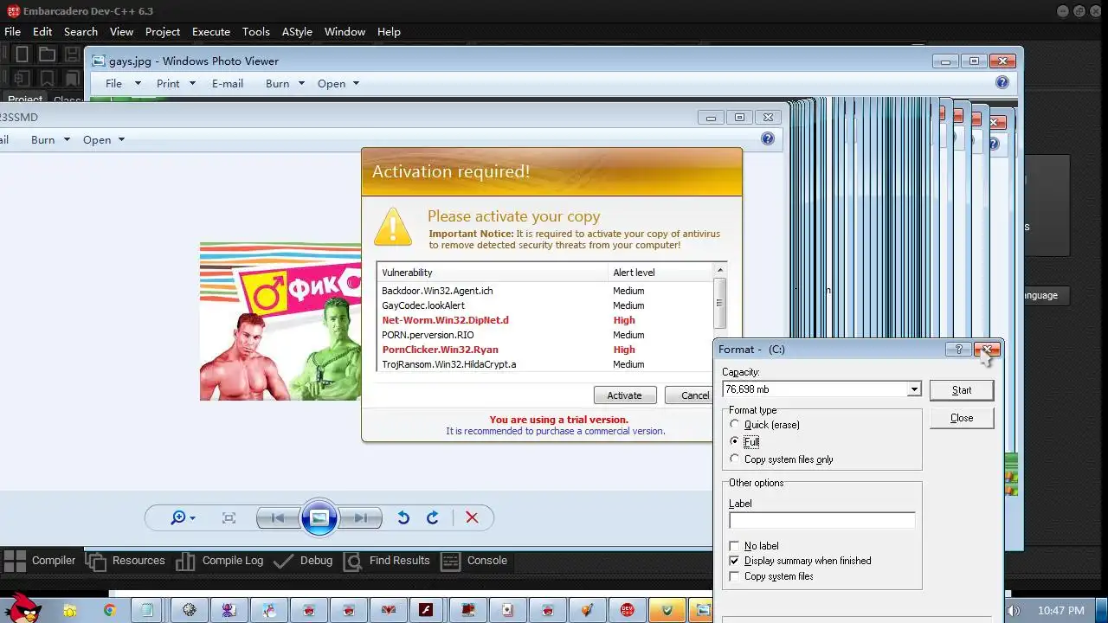The height and width of the screenshot is (623, 1108).
Task: Click Cancel in the Activation dialog
Action: coord(689,395)
